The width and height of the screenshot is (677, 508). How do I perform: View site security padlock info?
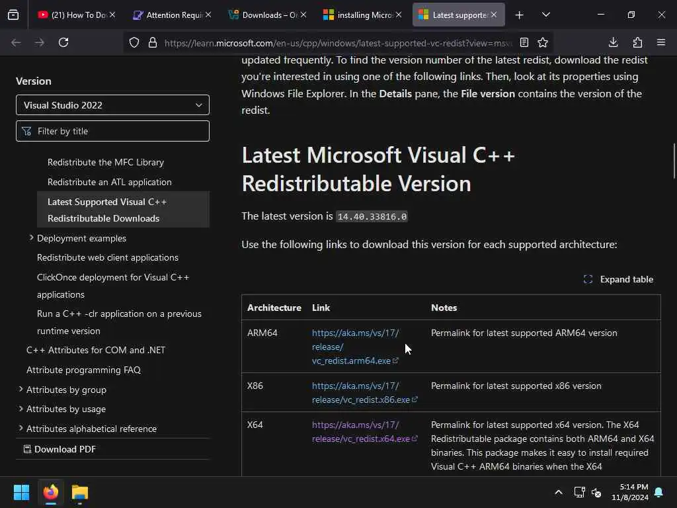tap(153, 42)
